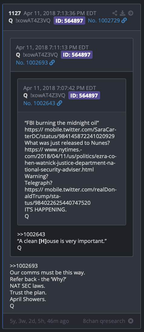Screen dimensions: 144x332
Task: Click chain link icon beside No. 1002693
Action: point(52,62)
